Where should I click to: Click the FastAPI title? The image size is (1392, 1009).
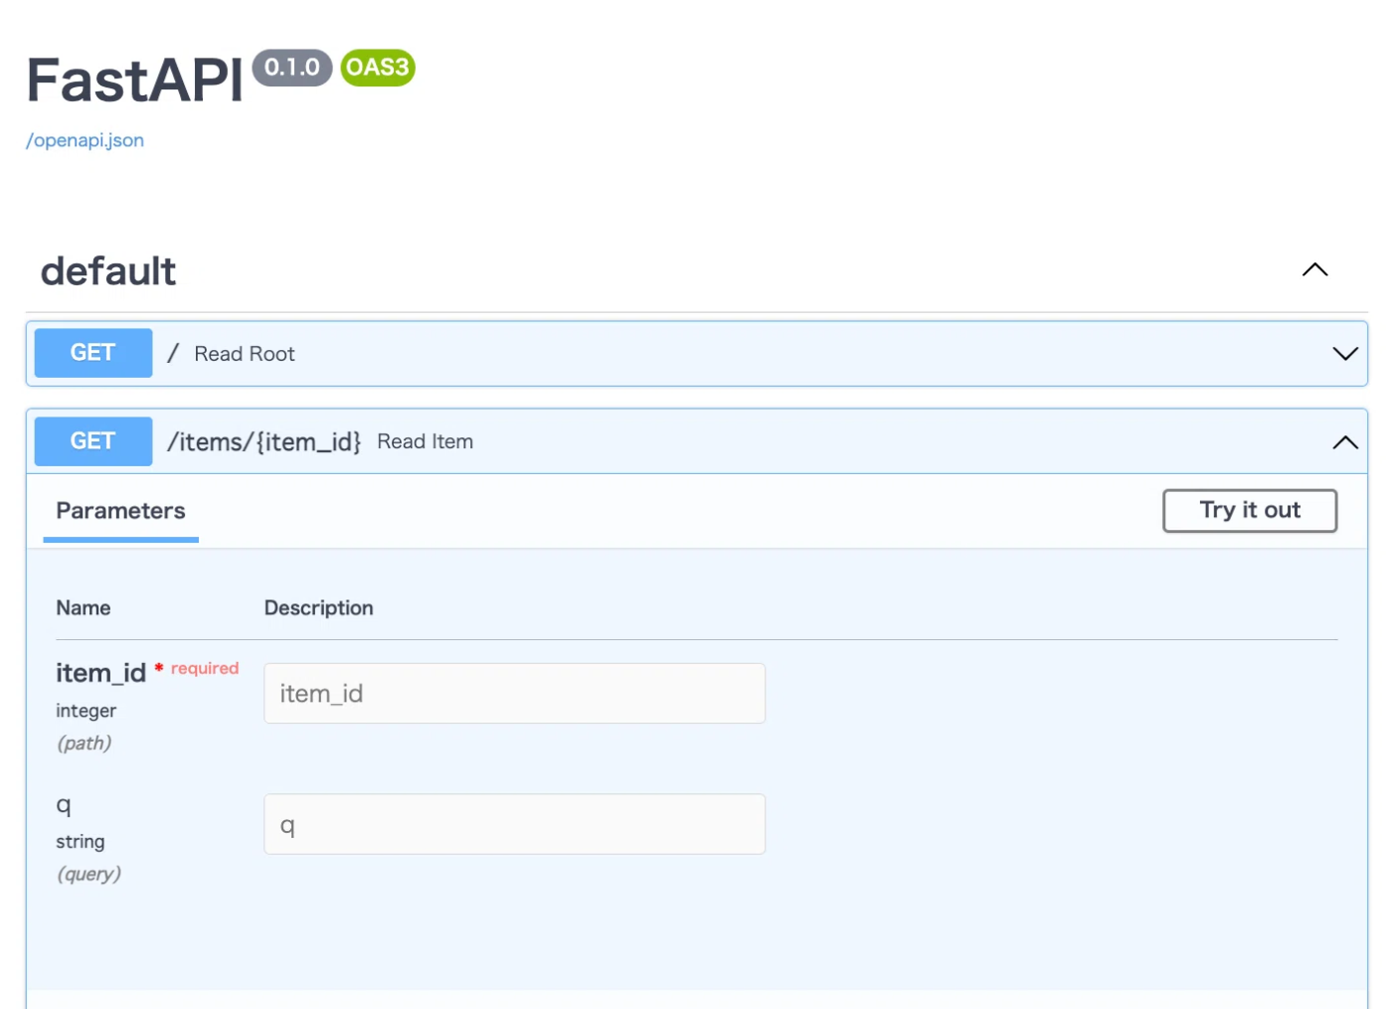pyautogui.click(x=134, y=80)
